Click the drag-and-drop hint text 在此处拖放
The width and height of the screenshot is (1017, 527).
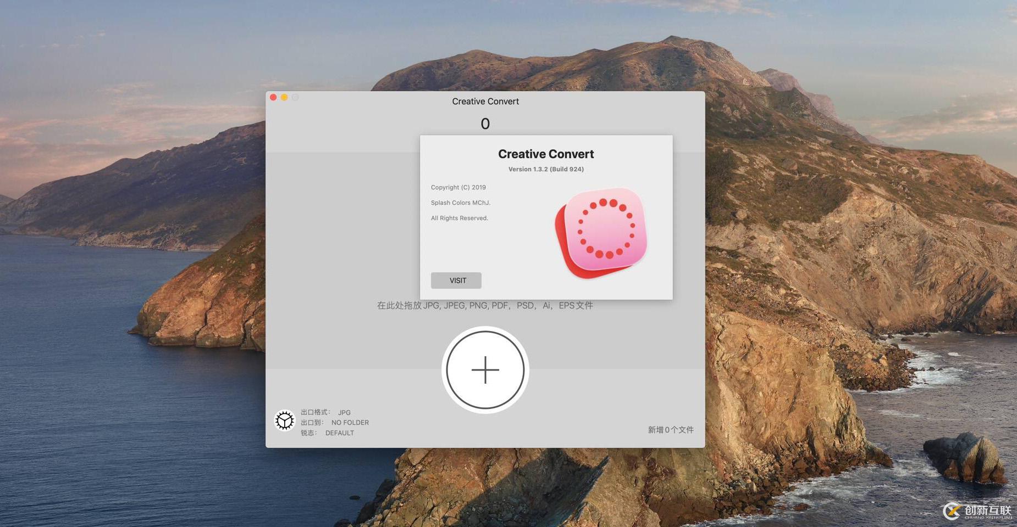click(485, 305)
